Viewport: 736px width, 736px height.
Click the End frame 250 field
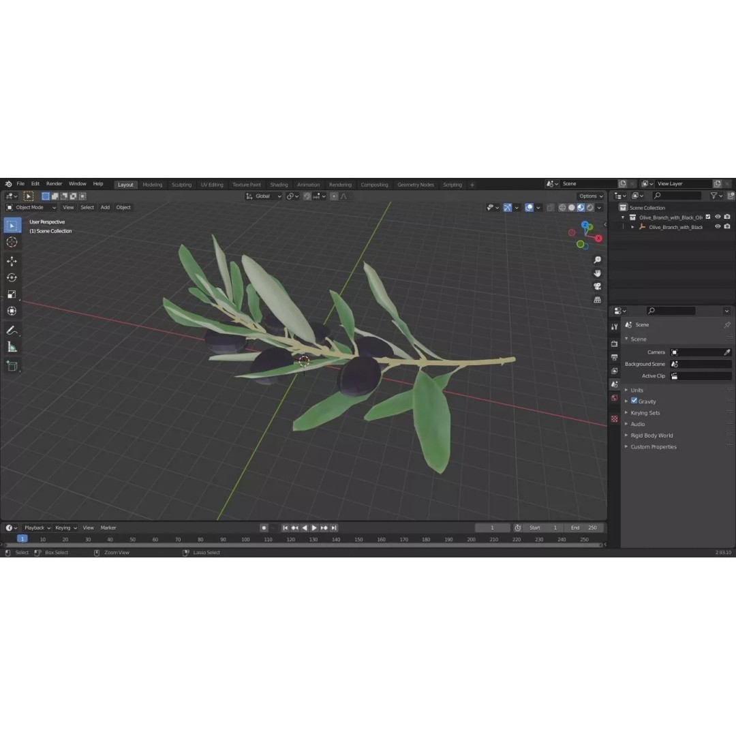[584, 528]
